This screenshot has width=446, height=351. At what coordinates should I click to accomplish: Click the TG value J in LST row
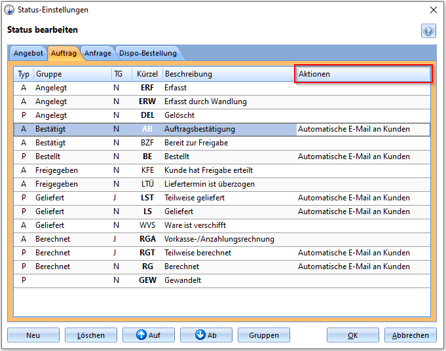115,198
